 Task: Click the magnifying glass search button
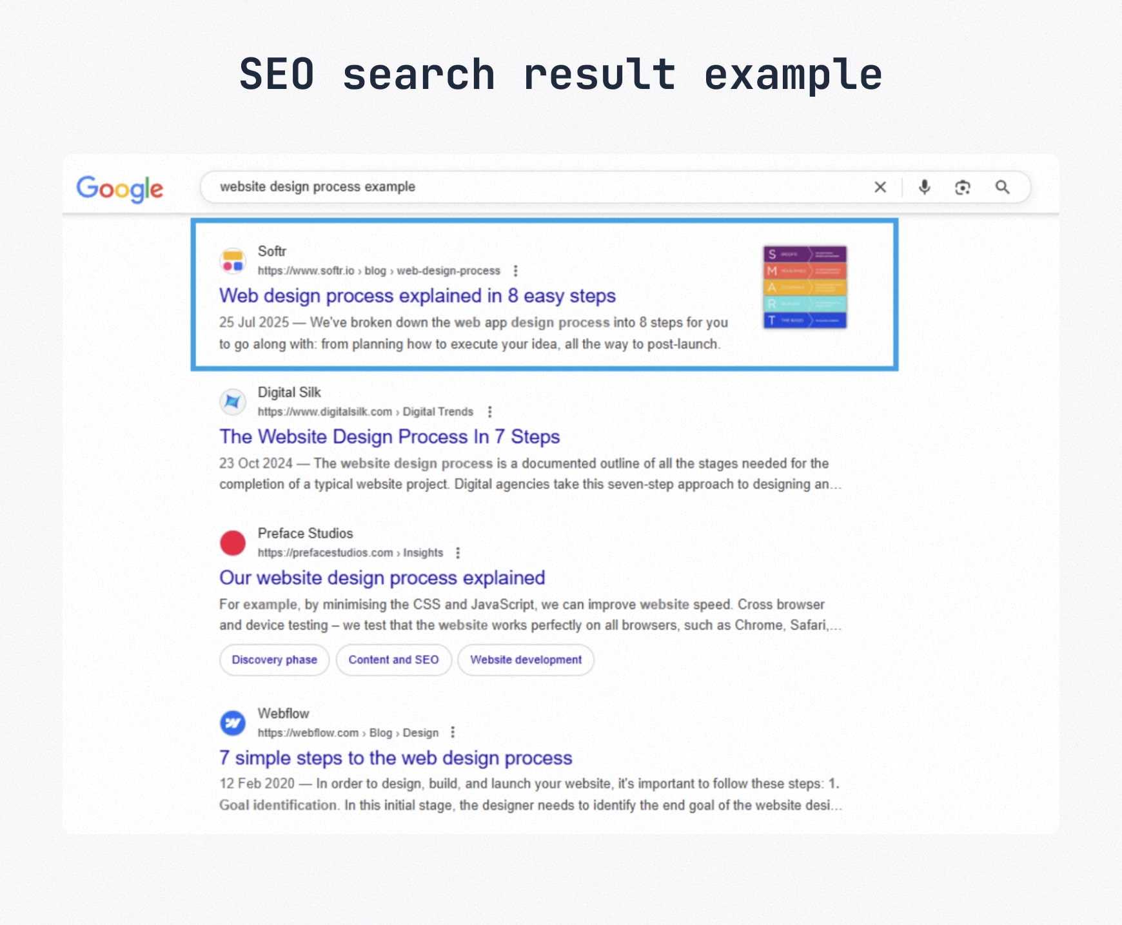pos(1002,187)
